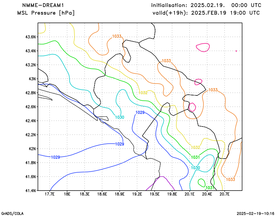Screen dimensions: 280x216
Task: Click the 41.8N latitude axis label
Action: tap(30, 163)
